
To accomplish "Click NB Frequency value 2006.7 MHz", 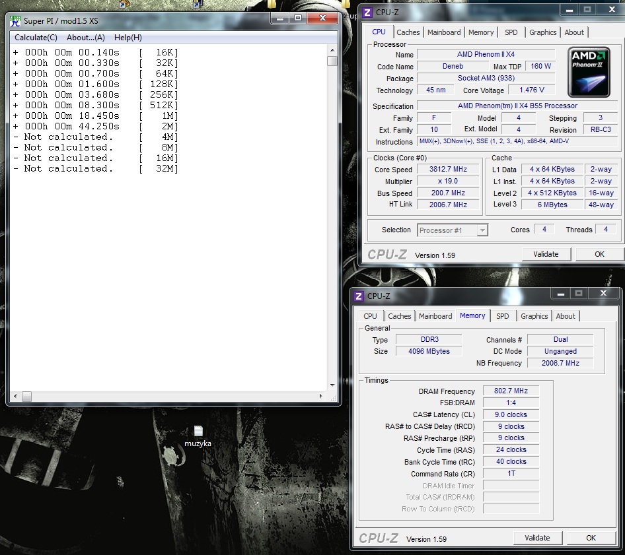I will click(560, 363).
